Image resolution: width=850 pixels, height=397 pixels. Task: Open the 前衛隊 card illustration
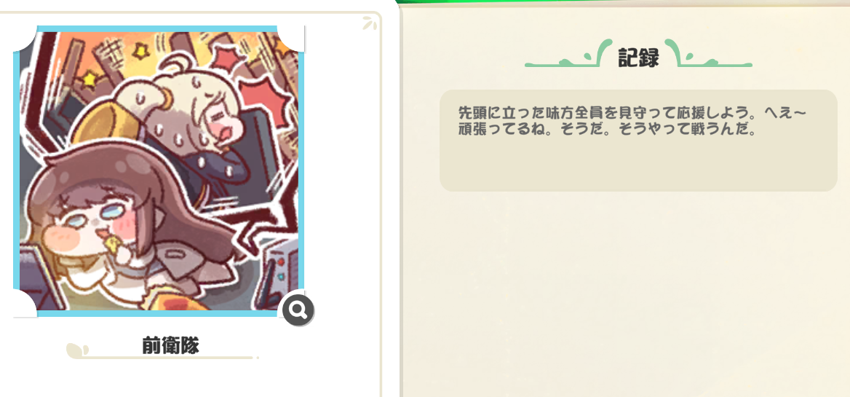[159, 171]
